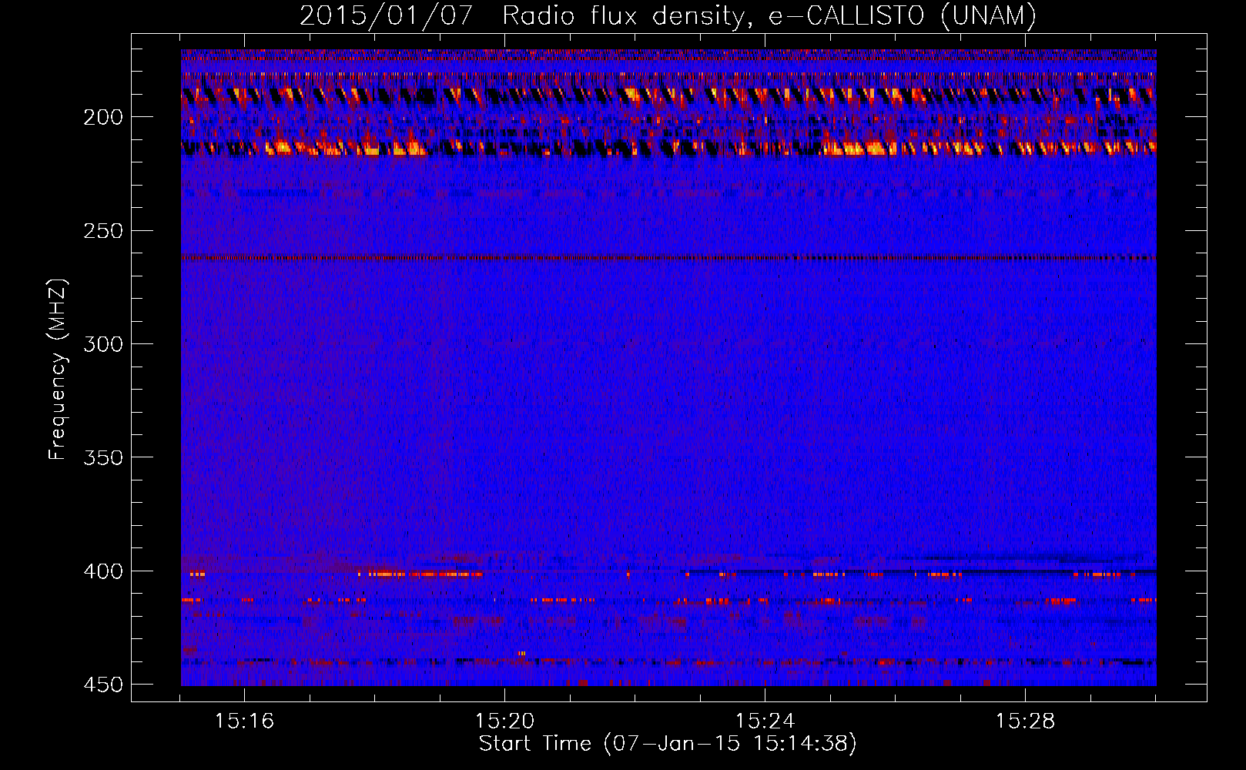1246x770 pixels.
Task: Click the 200 frequency tick label
Action: (103, 117)
